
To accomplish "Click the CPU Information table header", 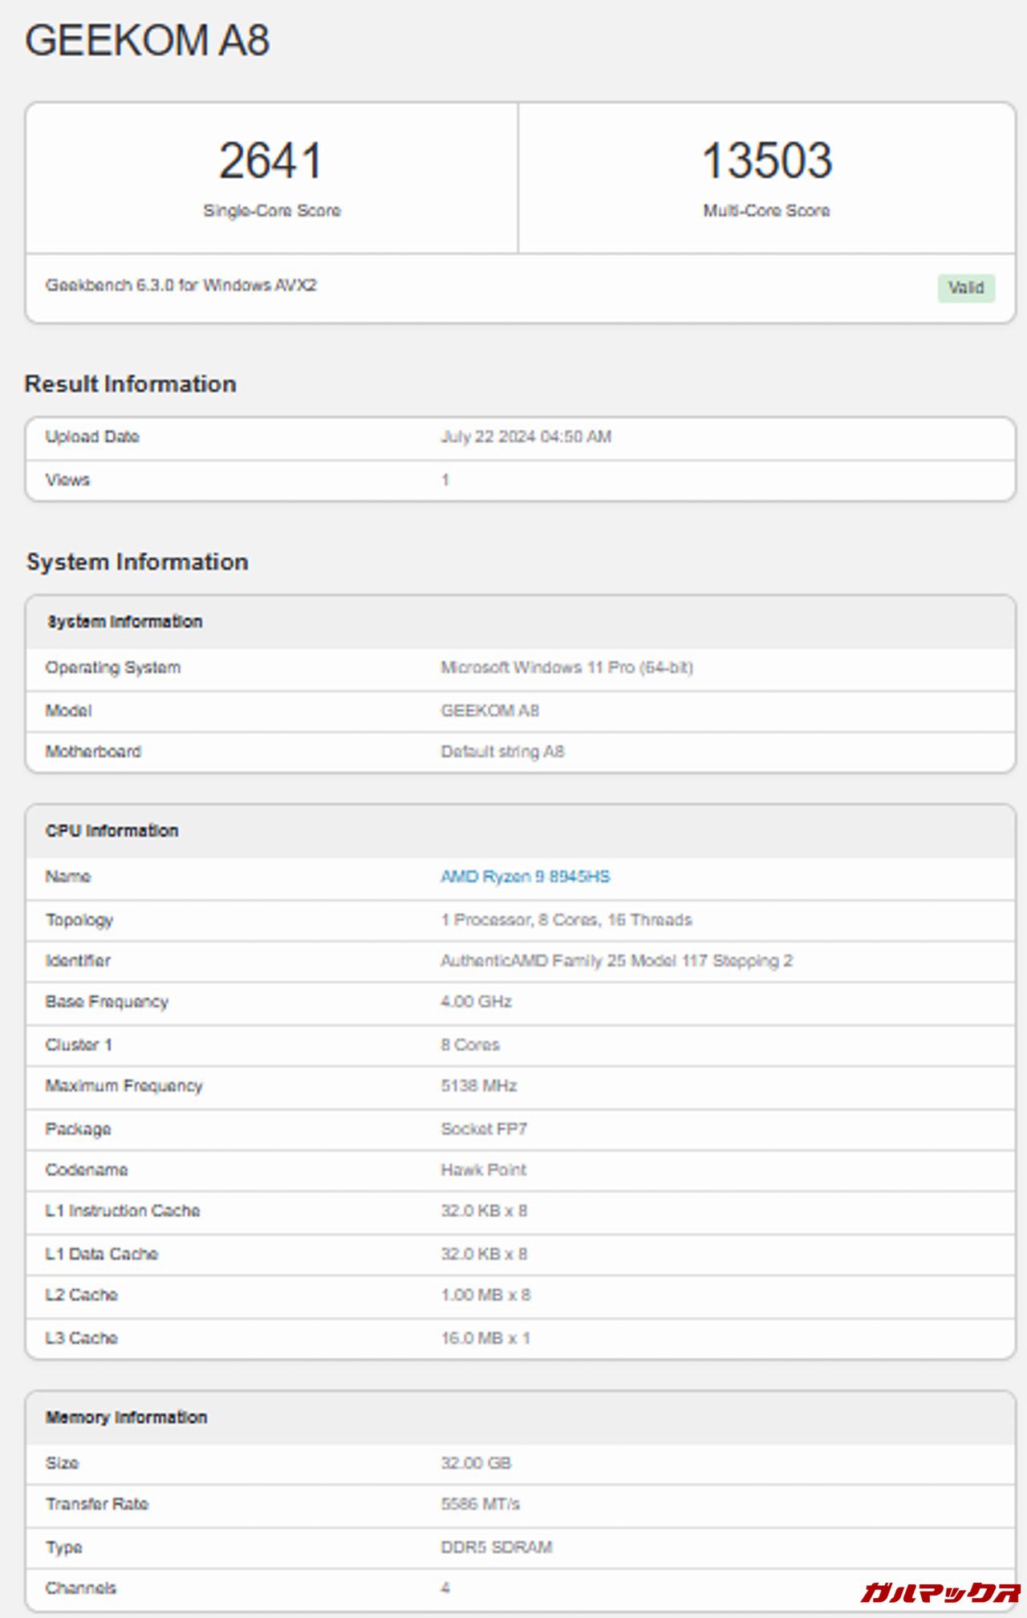I will 112,831.
